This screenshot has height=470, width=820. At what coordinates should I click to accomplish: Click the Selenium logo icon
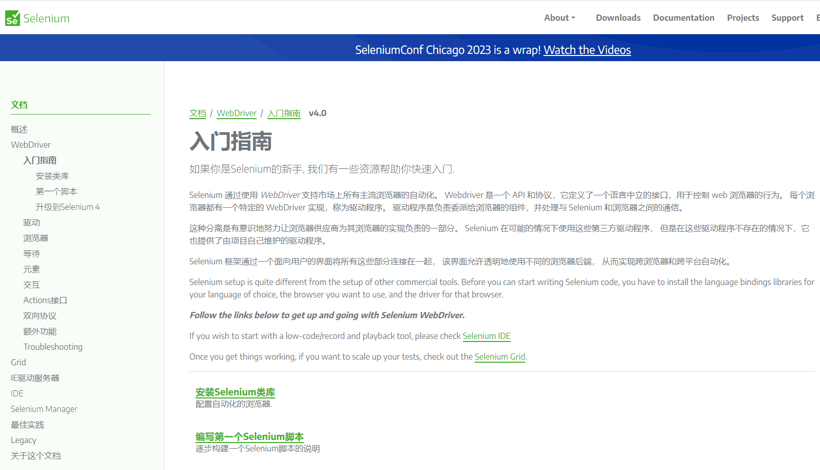point(12,18)
